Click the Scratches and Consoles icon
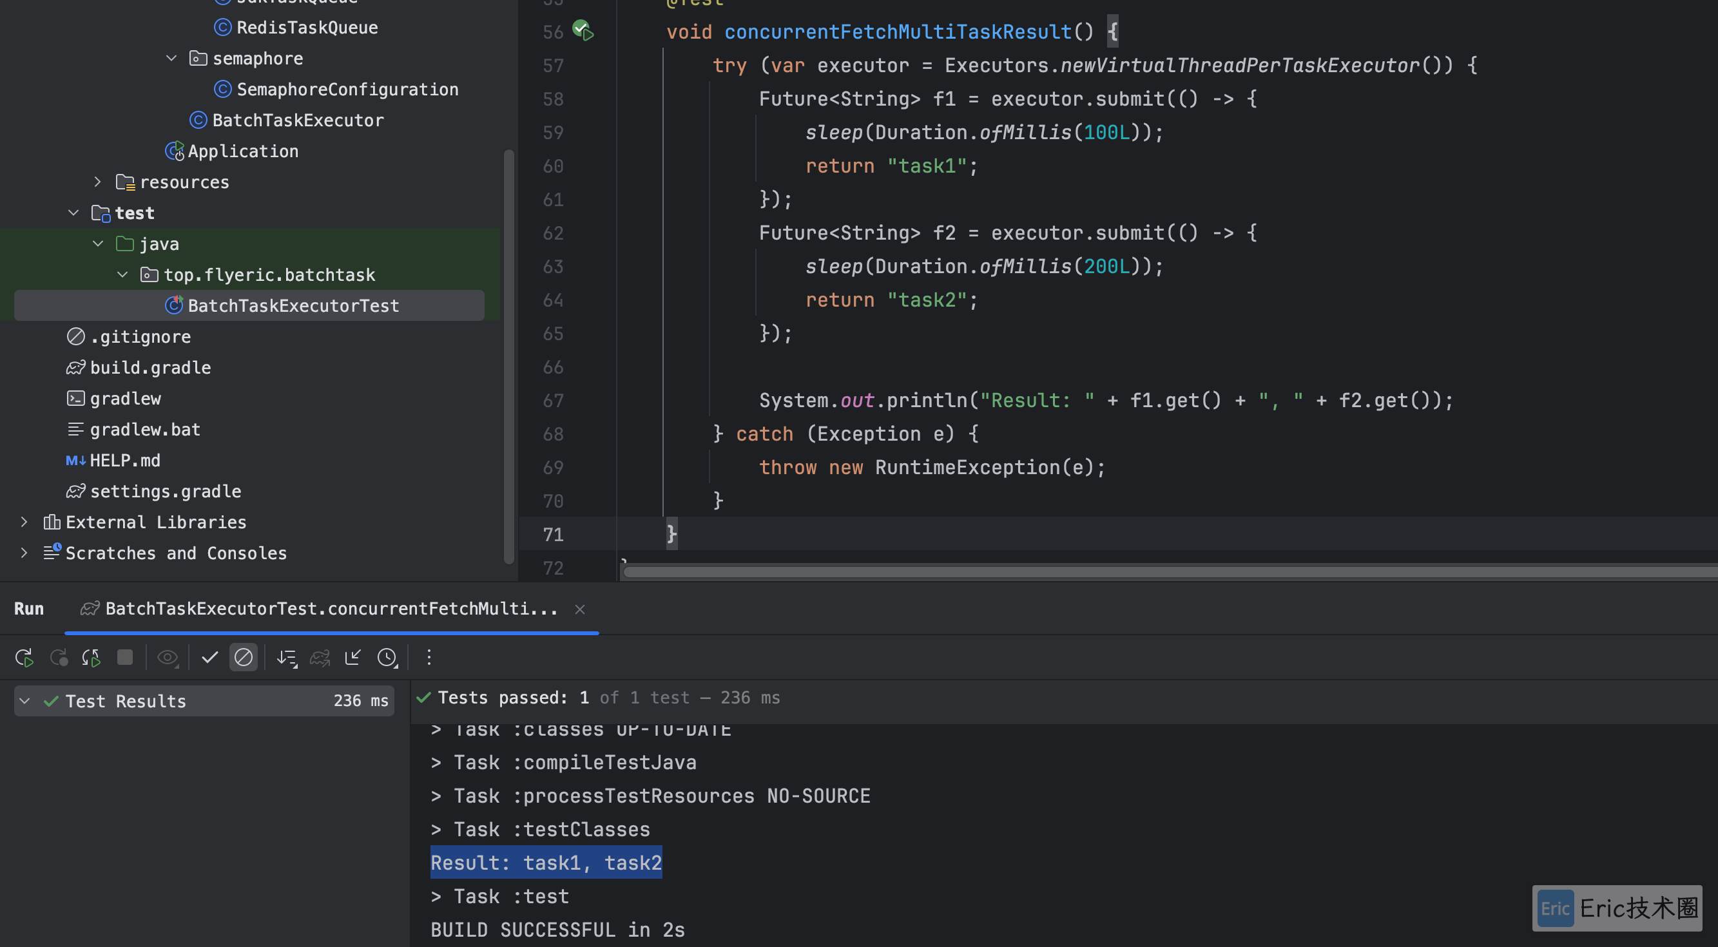 click(x=52, y=552)
